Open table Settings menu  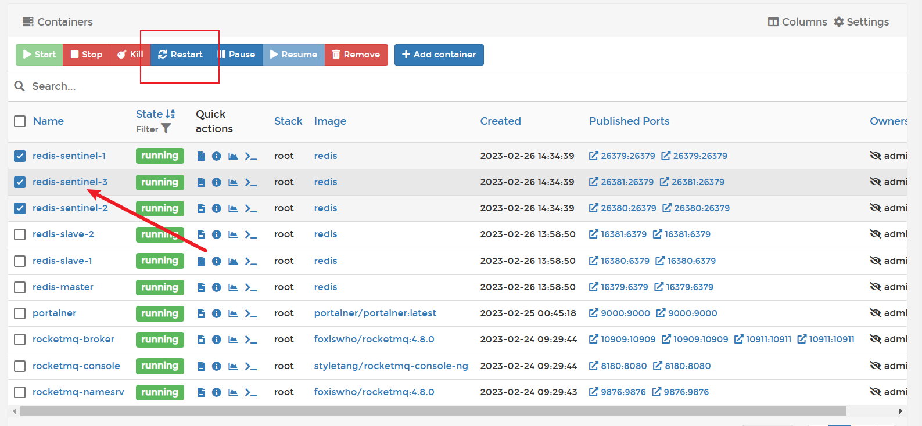coord(861,22)
